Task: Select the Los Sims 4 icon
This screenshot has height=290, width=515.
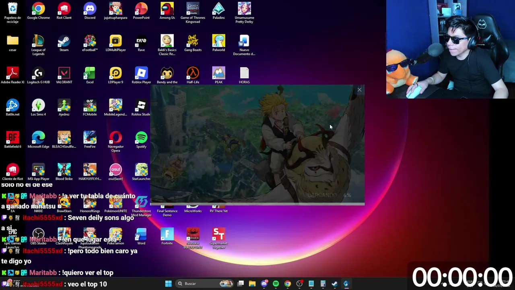Action: coord(38,108)
